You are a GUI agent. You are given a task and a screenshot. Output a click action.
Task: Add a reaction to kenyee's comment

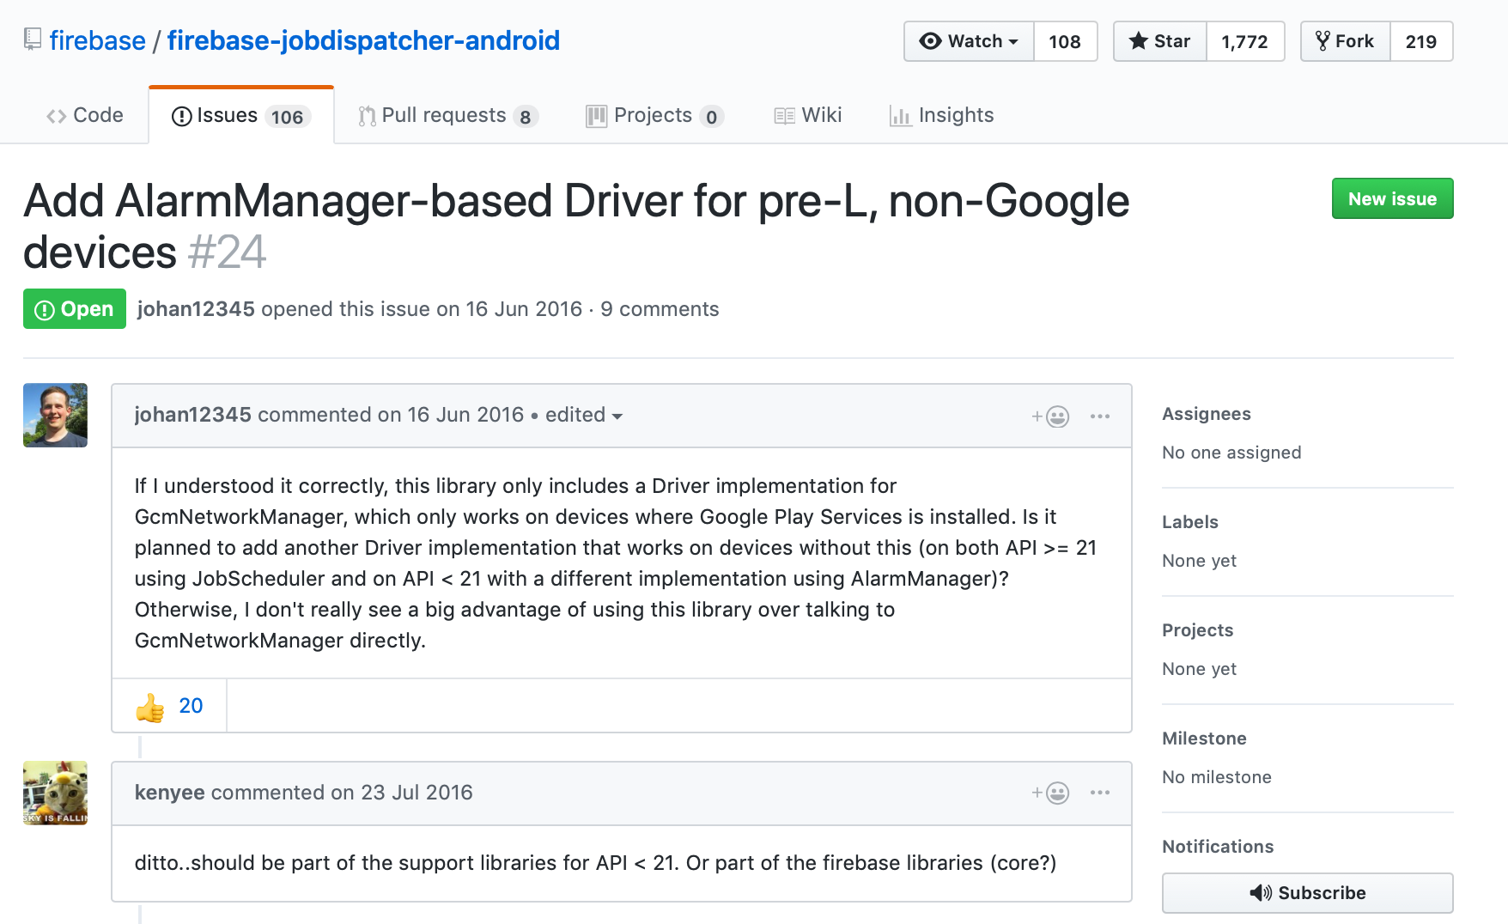click(1050, 793)
